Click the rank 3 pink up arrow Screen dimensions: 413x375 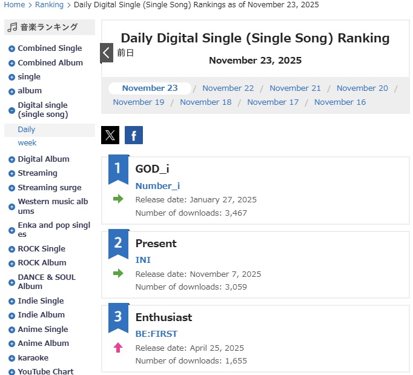coord(118,347)
